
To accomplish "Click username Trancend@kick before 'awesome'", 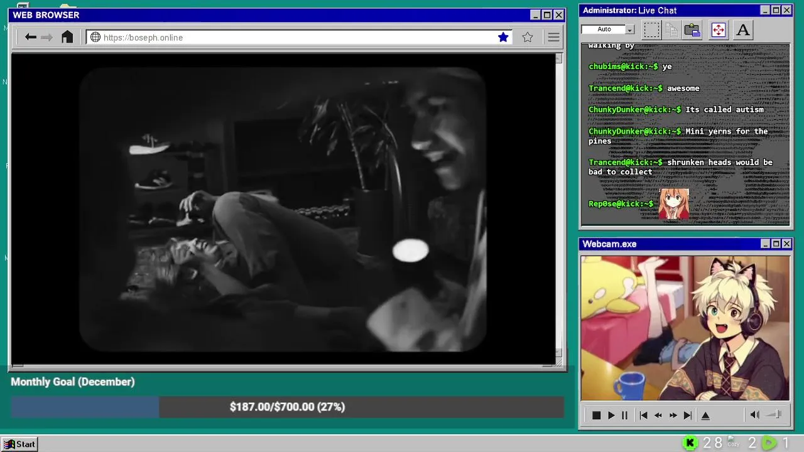I will click(x=625, y=89).
